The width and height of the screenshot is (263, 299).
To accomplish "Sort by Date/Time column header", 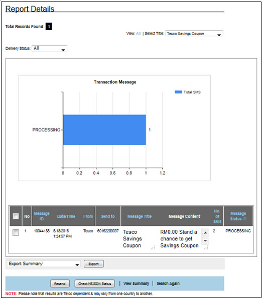I will pos(66,216).
